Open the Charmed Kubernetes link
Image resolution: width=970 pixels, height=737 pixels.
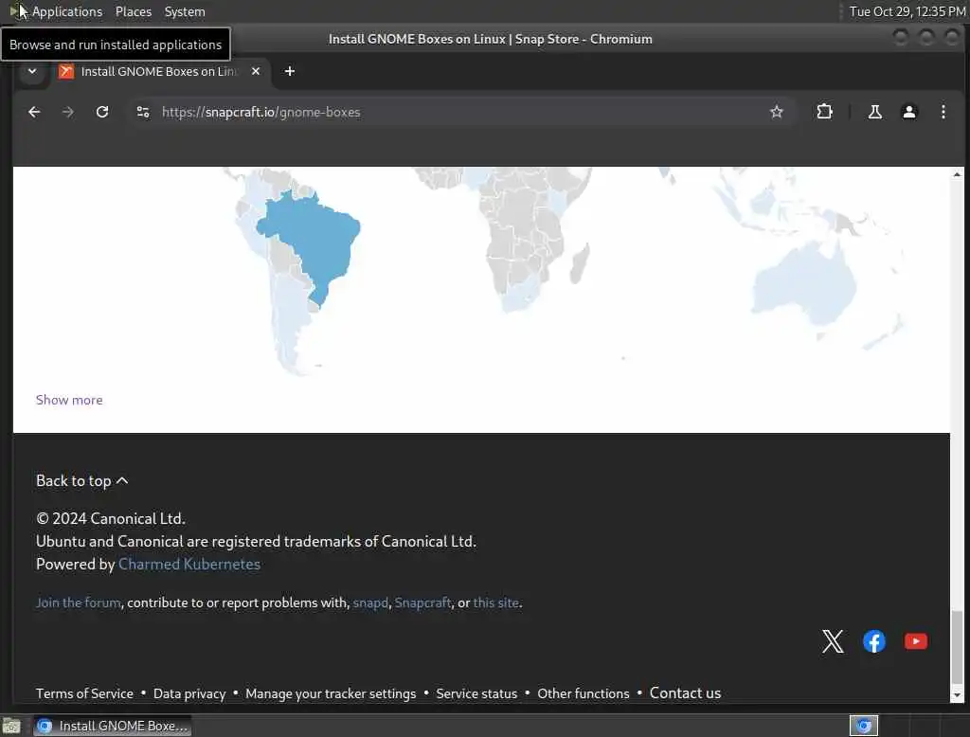(x=189, y=565)
